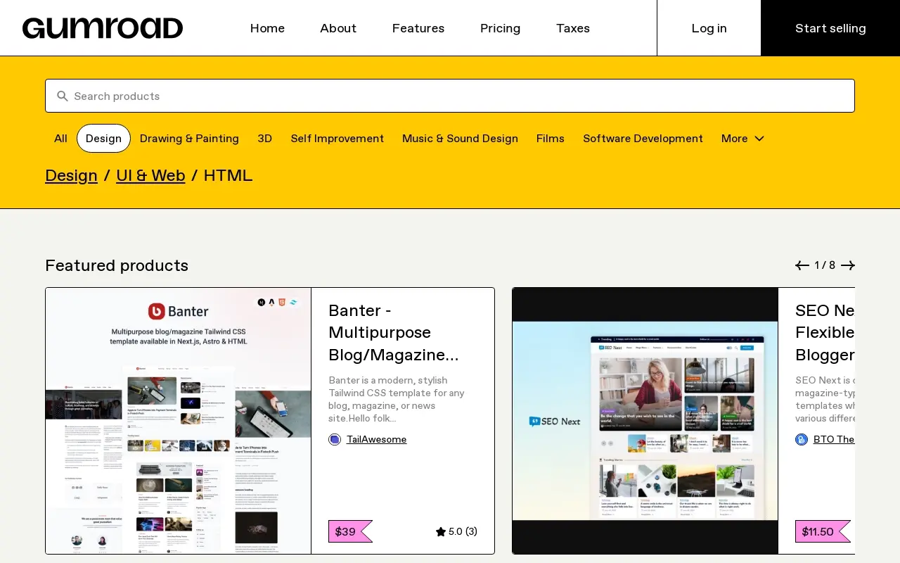Select the 3D category
This screenshot has width=900, height=563.
click(265, 139)
